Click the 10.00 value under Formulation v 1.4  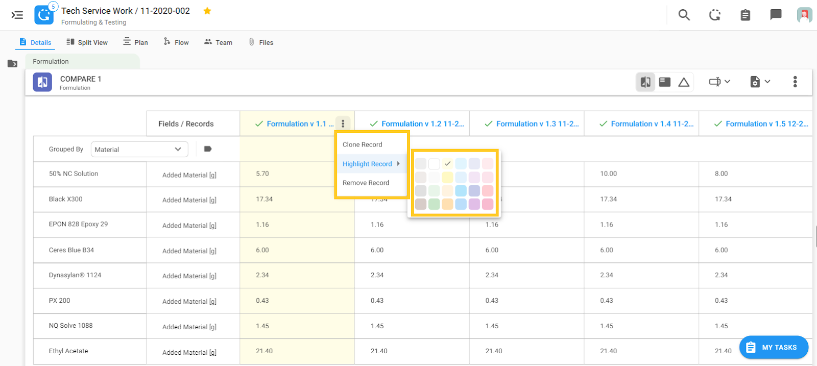point(609,174)
